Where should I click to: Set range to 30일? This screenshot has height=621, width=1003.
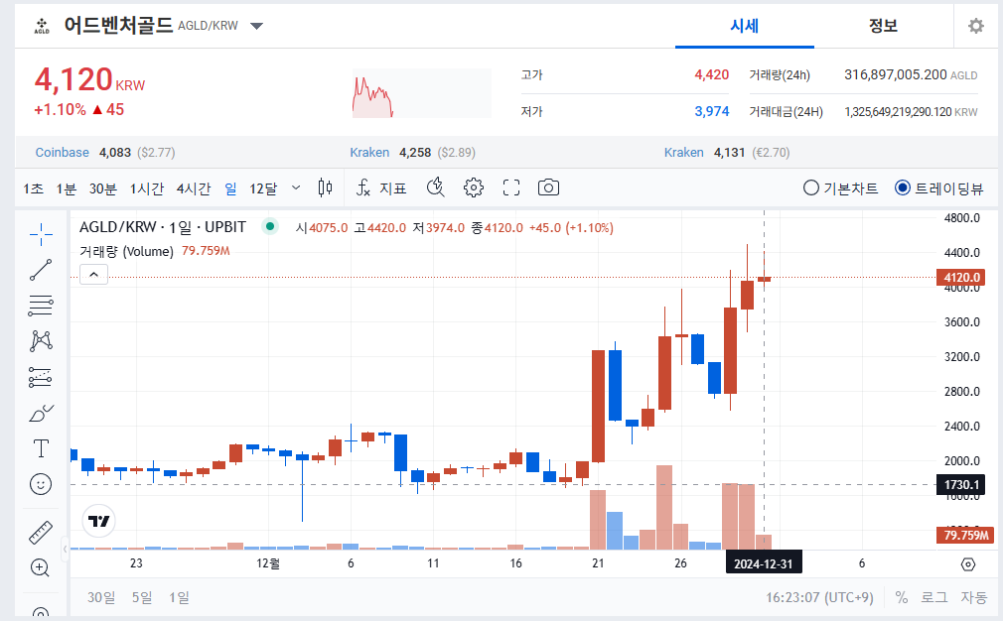(x=101, y=597)
